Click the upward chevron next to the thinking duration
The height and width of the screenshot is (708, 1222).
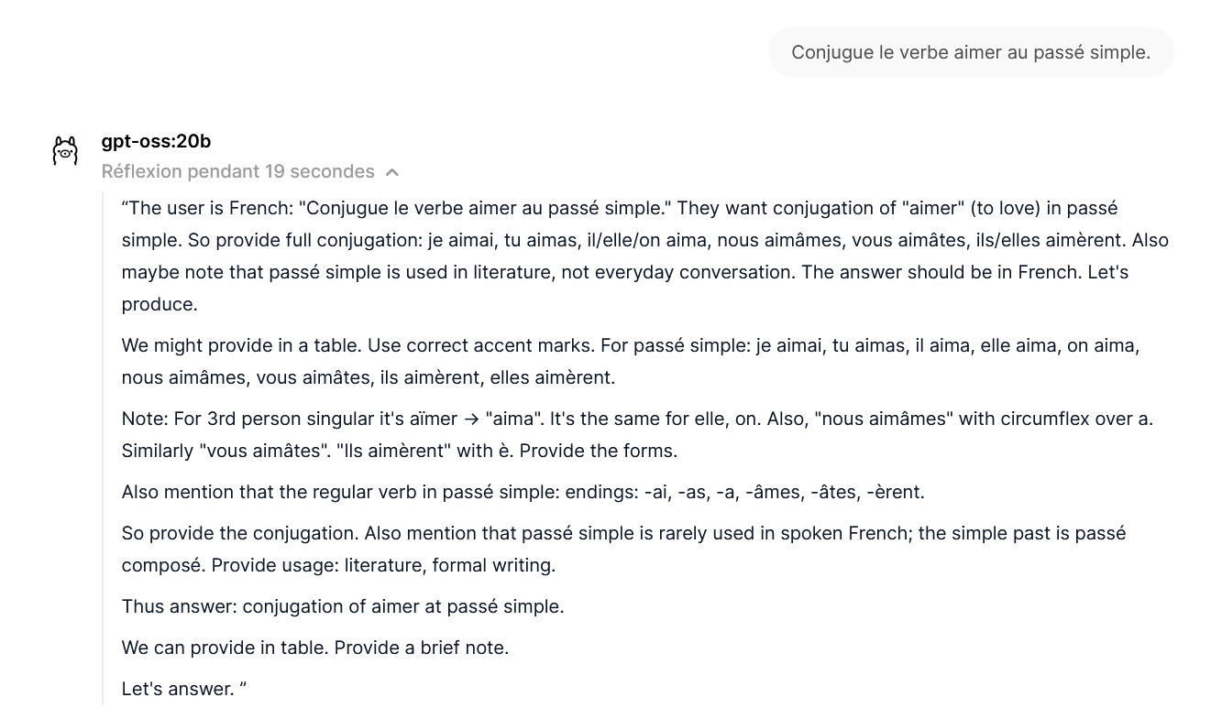(x=392, y=171)
